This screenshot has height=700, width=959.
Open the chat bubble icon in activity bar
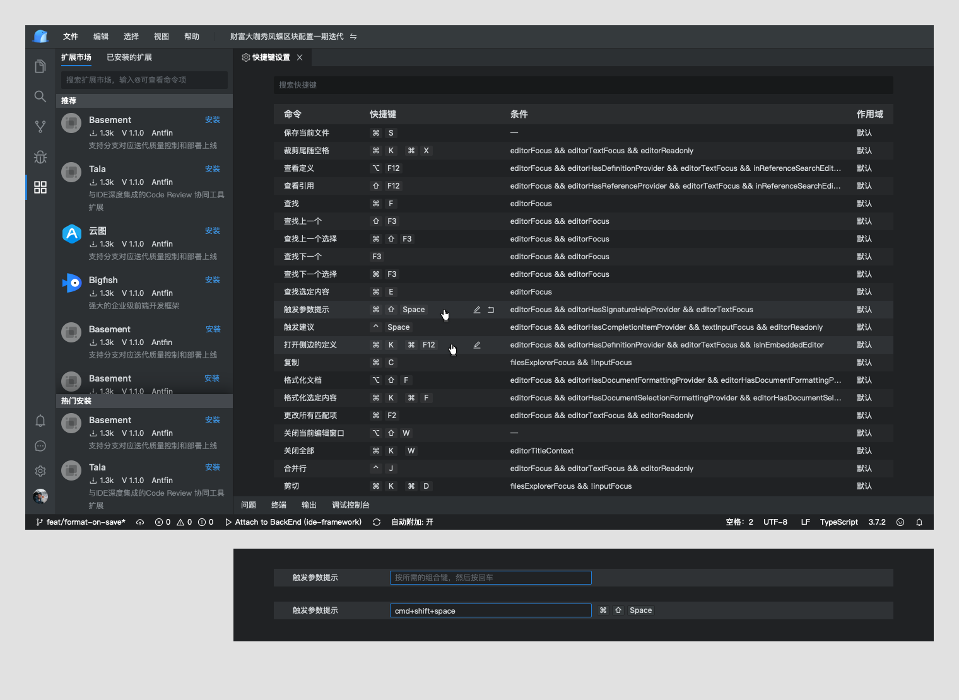click(40, 446)
